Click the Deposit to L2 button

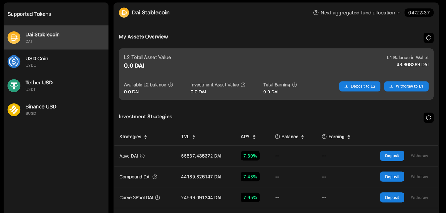pyautogui.click(x=360, y=86)
